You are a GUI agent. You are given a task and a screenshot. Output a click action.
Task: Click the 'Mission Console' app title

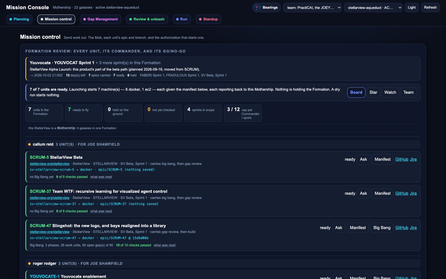[x=28, y=8]
